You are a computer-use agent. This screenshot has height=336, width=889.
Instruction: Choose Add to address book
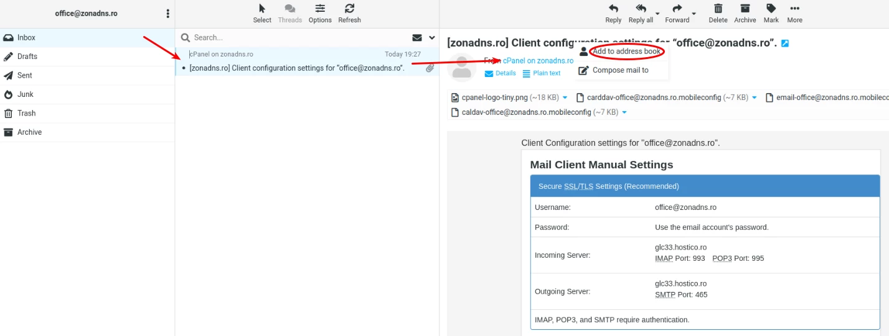pos(626,52)
